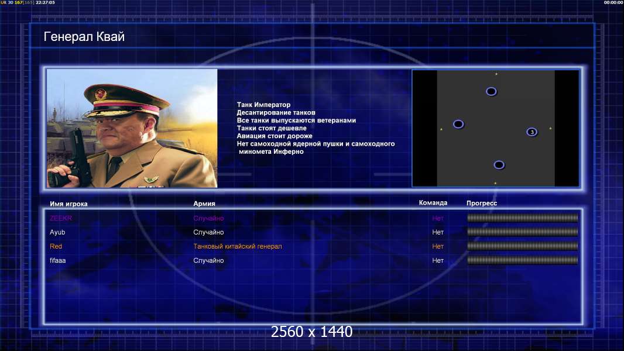Viewport: 624px width, 351px height.
Task: Select the northern start position circle on the map
Action: coord(491,91)
